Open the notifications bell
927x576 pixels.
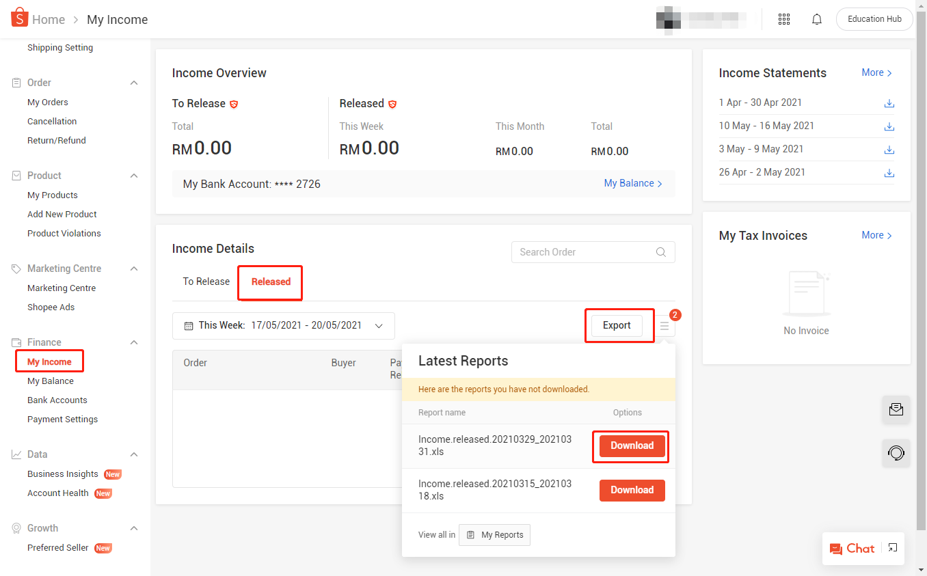click(817, 19)
